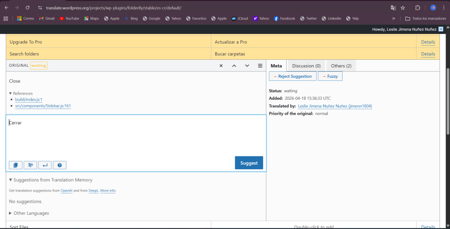Go to previous string with up chevron

point(234,65)
